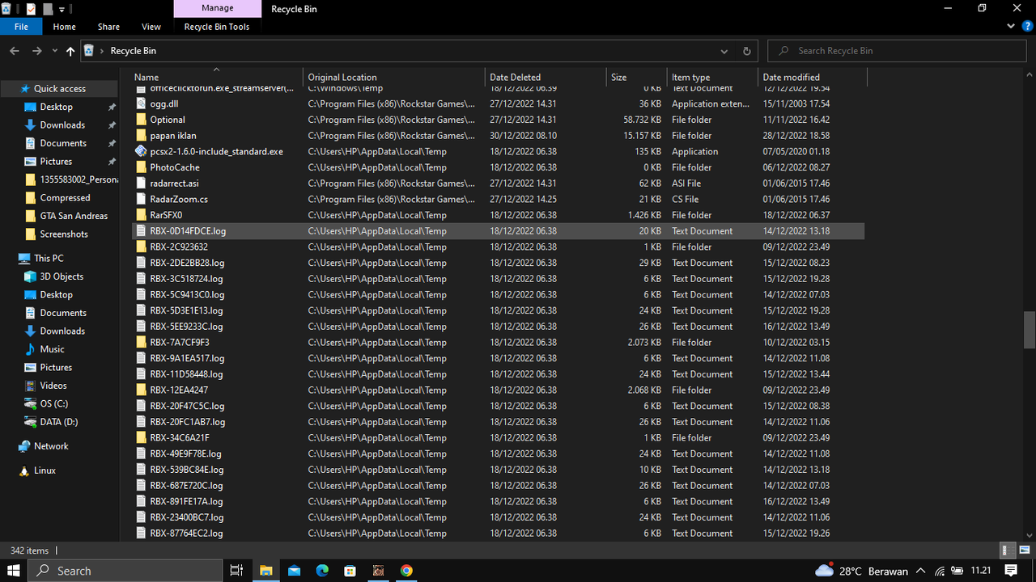Viewport: 1036px width, 582px height.
Task: Open the OS (C:) drive
Action: tap(53, 404)
